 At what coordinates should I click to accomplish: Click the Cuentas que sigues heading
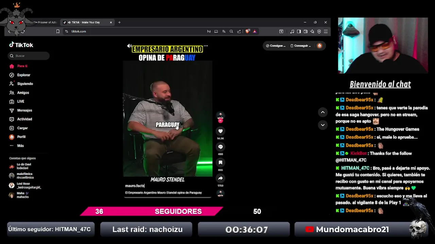click(x=22, y=158)
